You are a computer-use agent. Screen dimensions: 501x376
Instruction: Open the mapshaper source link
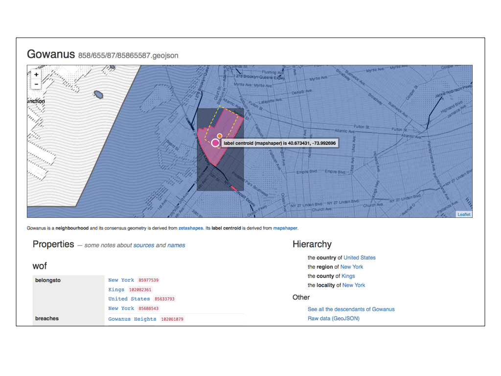click(x=285, y=228)
